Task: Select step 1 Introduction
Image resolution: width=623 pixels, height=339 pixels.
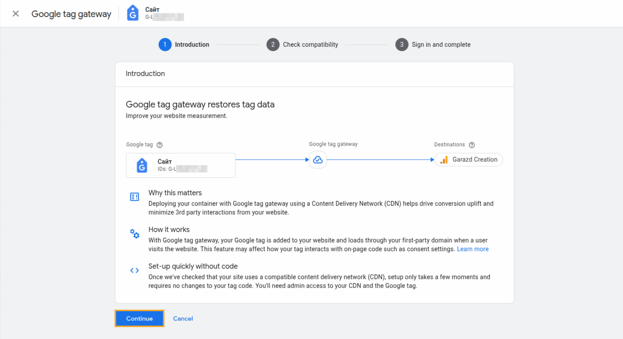Action: point(184,44)
